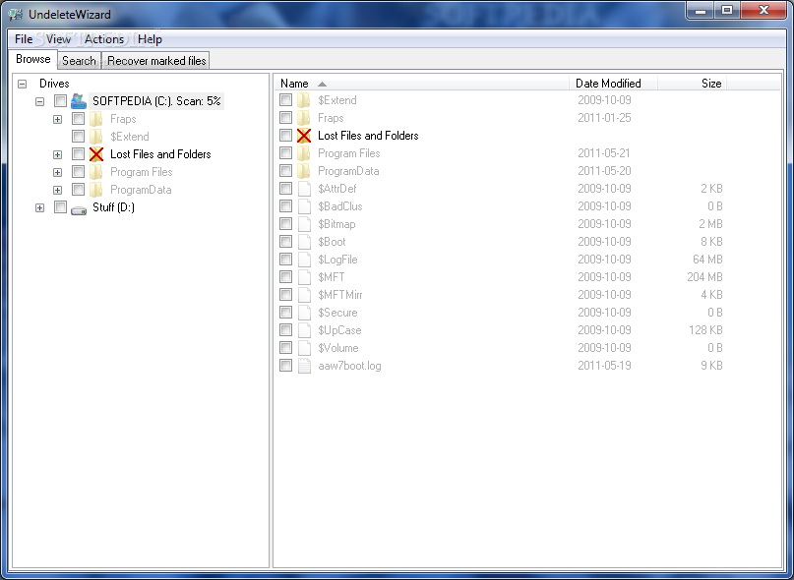The image size is (794, 580).
Task: Click the $Extend folder icon in tree
Action: [x=95, y=137]
